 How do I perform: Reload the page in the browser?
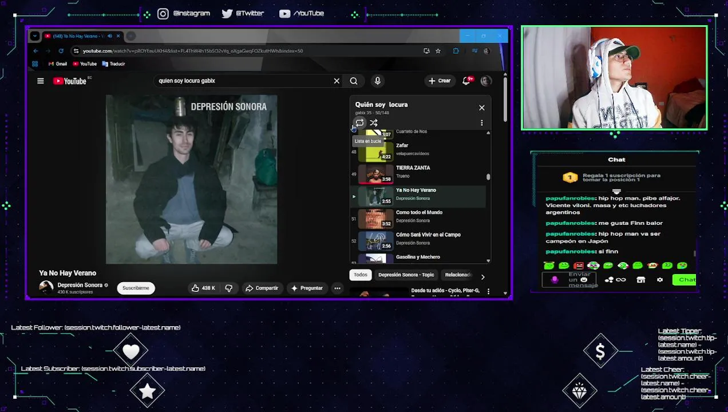point(61,51)
